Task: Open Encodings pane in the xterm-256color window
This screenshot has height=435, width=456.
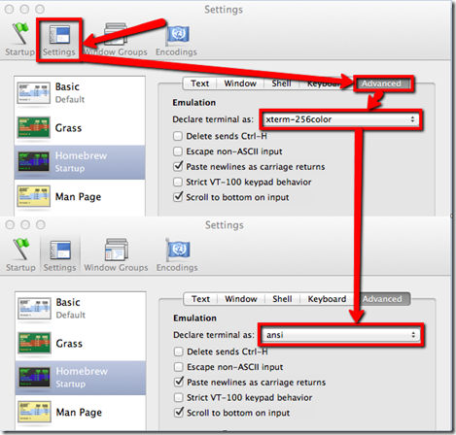Action: point(176,40)
